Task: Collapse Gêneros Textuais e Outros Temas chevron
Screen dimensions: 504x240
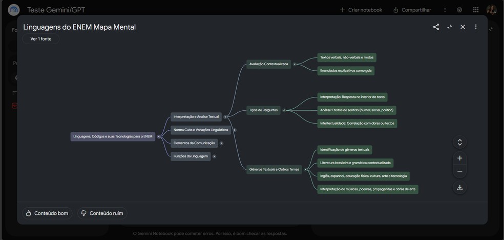Action: (x=305, y=170)
